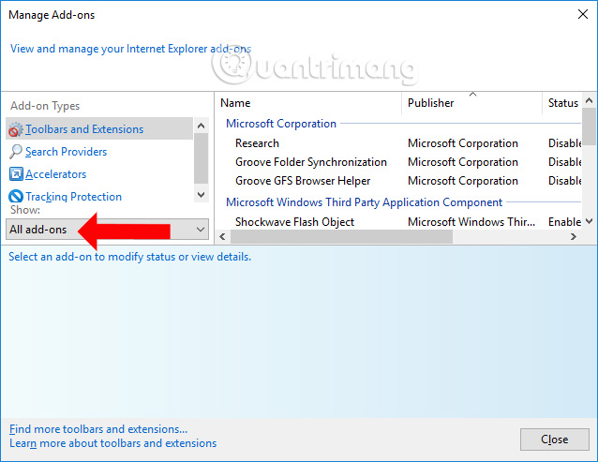The width and height of the screenshot is (598, 462).
Task: Select Search Providers add-on type
Action: coord(99,151)
